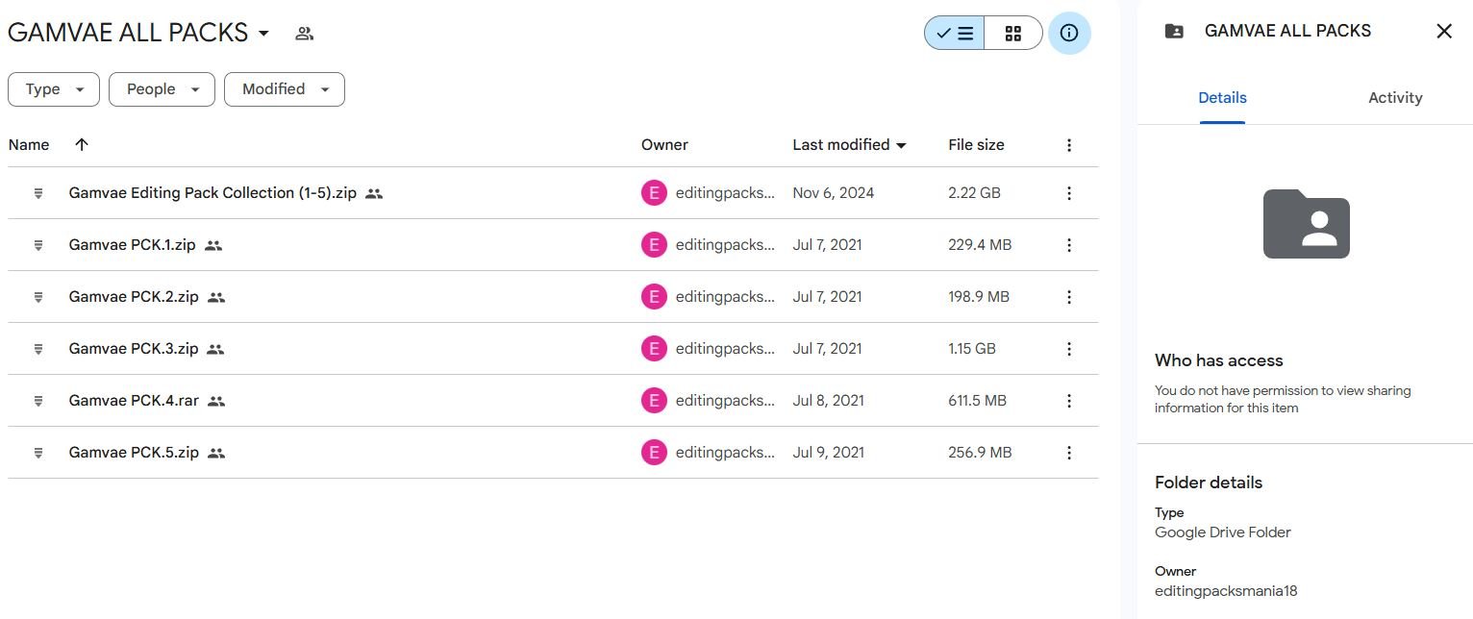Click shared icon next to Gamvae PCK.1.zip
This screenshot has width=1473, height=619.
(x=213, y=245)
